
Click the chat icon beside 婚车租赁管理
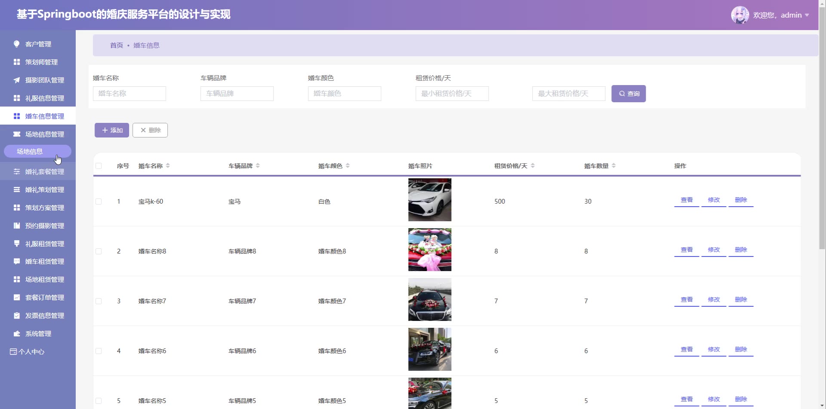pyautogui.click(x=17, y=261)
